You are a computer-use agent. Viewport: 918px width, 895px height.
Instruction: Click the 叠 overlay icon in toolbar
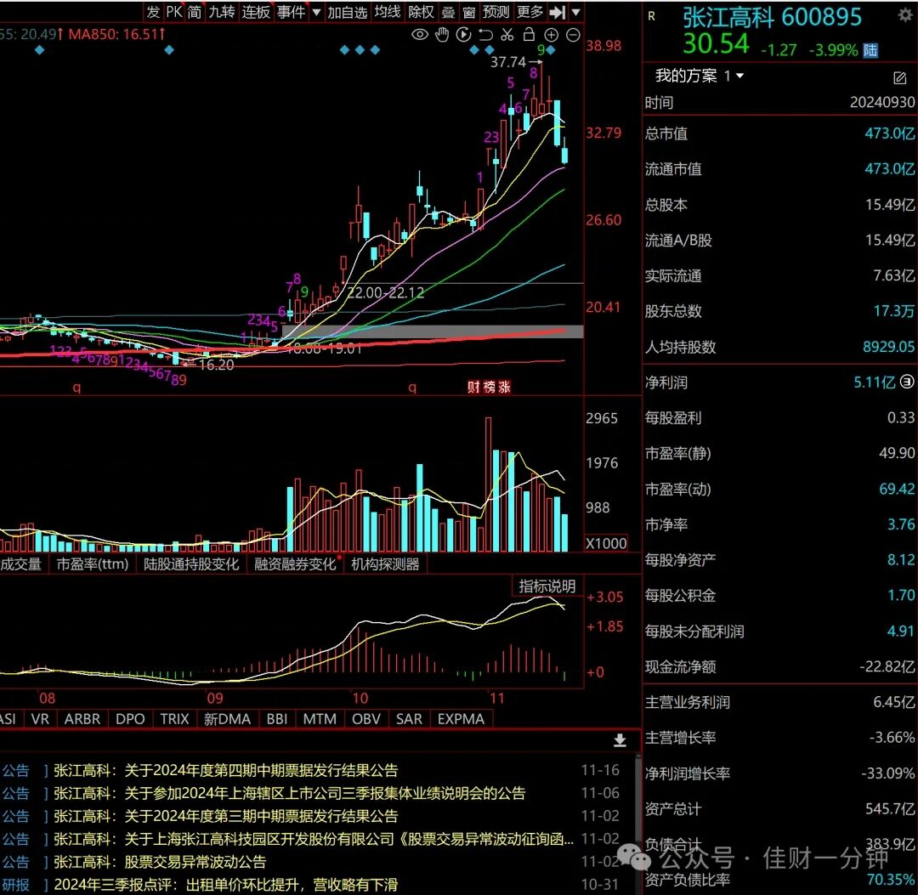pyautogui.click(x=449, y=12)
